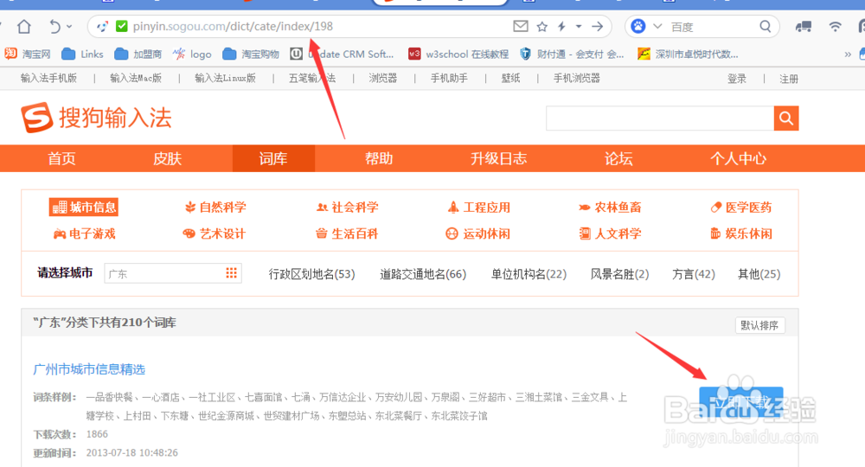Expand more bookmarks chevron

[848, 54]
